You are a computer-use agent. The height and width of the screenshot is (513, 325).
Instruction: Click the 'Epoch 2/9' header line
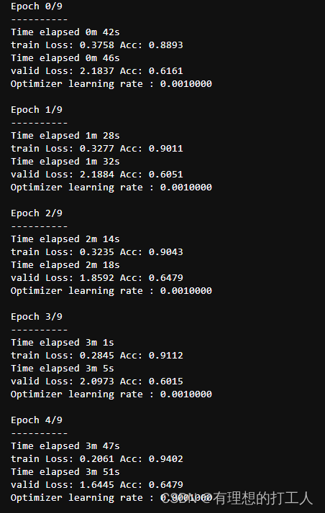[x=37, y=213]
